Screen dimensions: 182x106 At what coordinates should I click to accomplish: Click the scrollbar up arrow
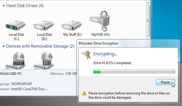click(x=148, y=3)
